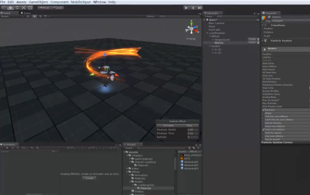Image resolution: width=310 pixels, height=195 pixels.
Task: Expand daoguang-an in the Hierarchy
Action: (213, 39)
